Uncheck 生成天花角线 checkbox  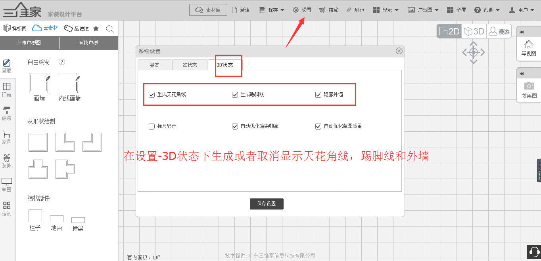click(x=152, y=95)
